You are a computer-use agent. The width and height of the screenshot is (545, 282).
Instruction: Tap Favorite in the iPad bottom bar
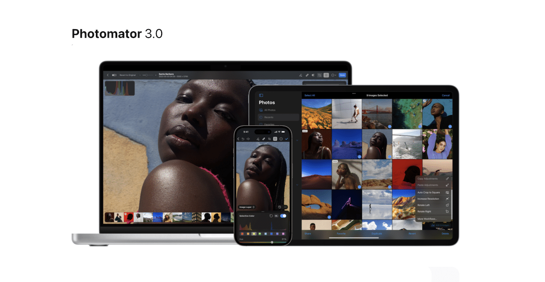point(341,233)
